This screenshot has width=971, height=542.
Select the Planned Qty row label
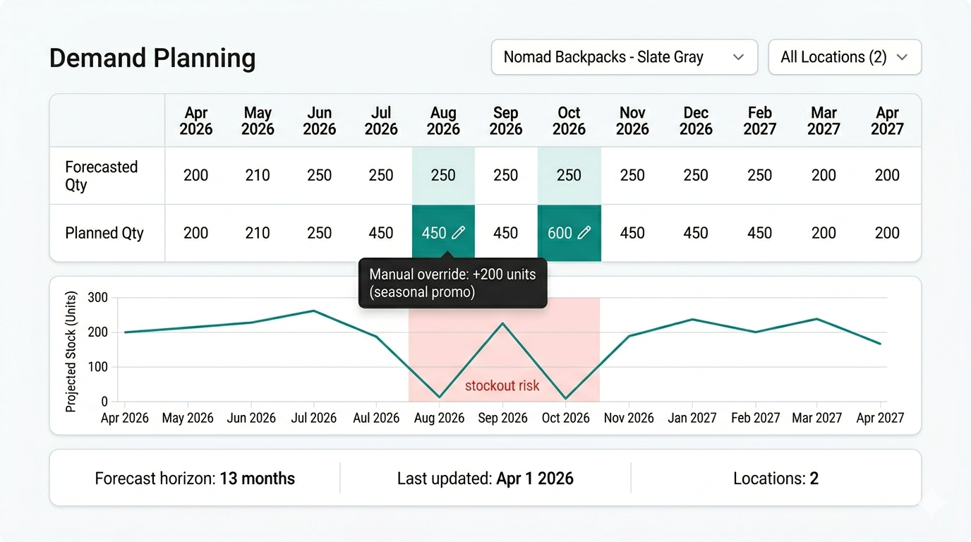104,233
